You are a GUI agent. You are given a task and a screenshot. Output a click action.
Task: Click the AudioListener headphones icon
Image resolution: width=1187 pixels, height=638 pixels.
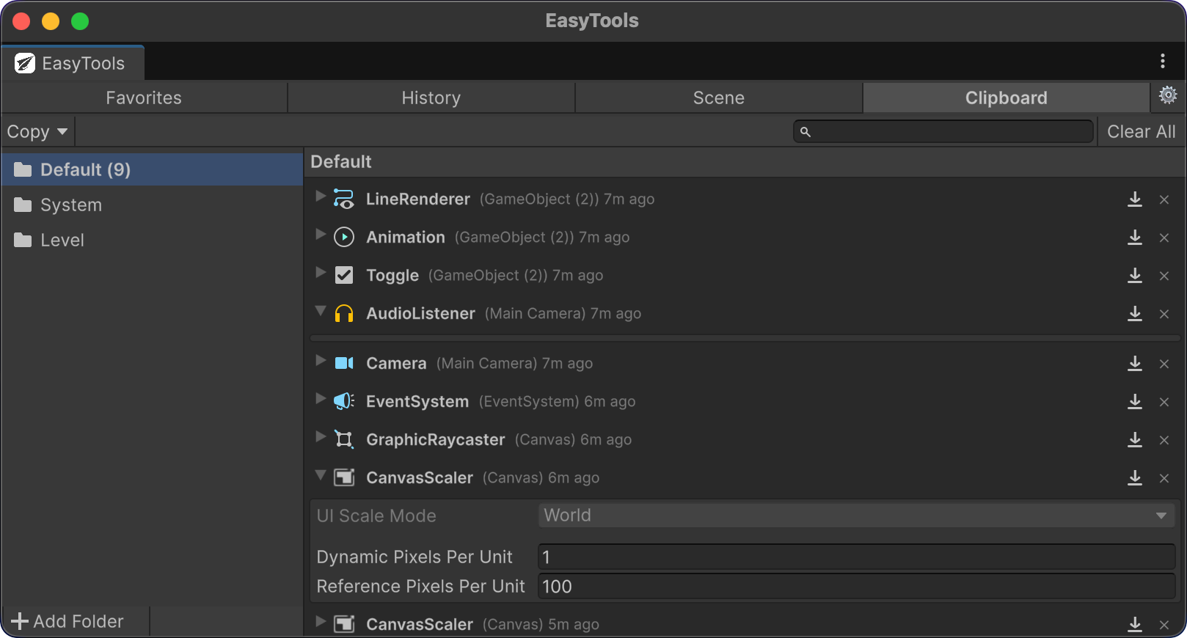point(344,314)
